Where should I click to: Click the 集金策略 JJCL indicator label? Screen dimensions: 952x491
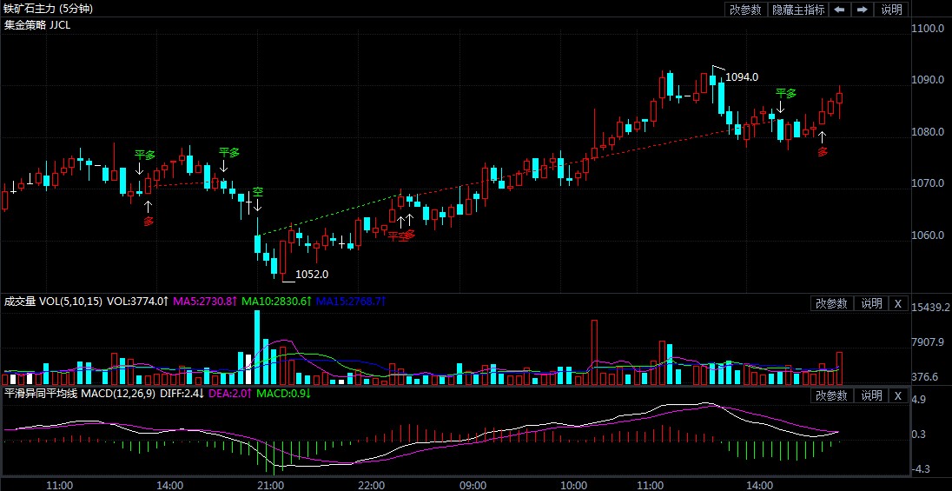tap(37, 25)
